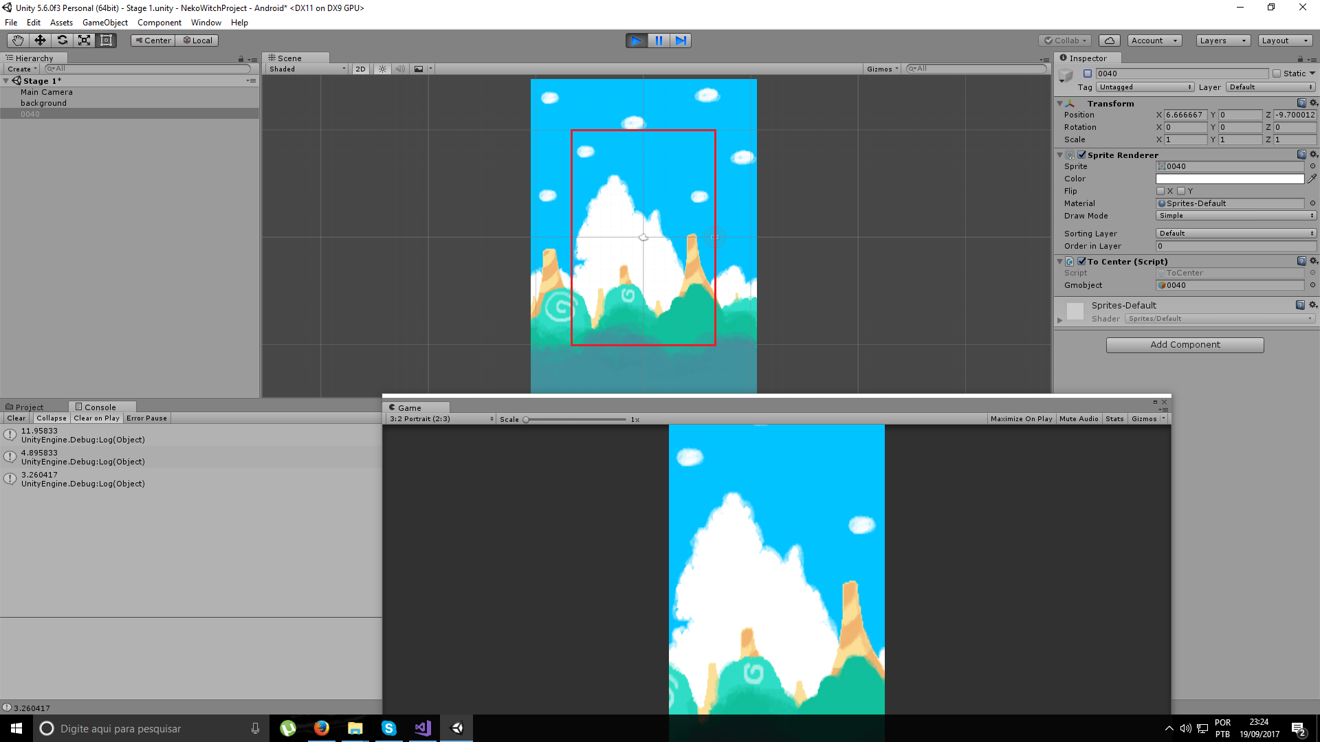Click the Add Component button
The height and width of the screenshot is (742, 1320).
[x=1185, y=345]
